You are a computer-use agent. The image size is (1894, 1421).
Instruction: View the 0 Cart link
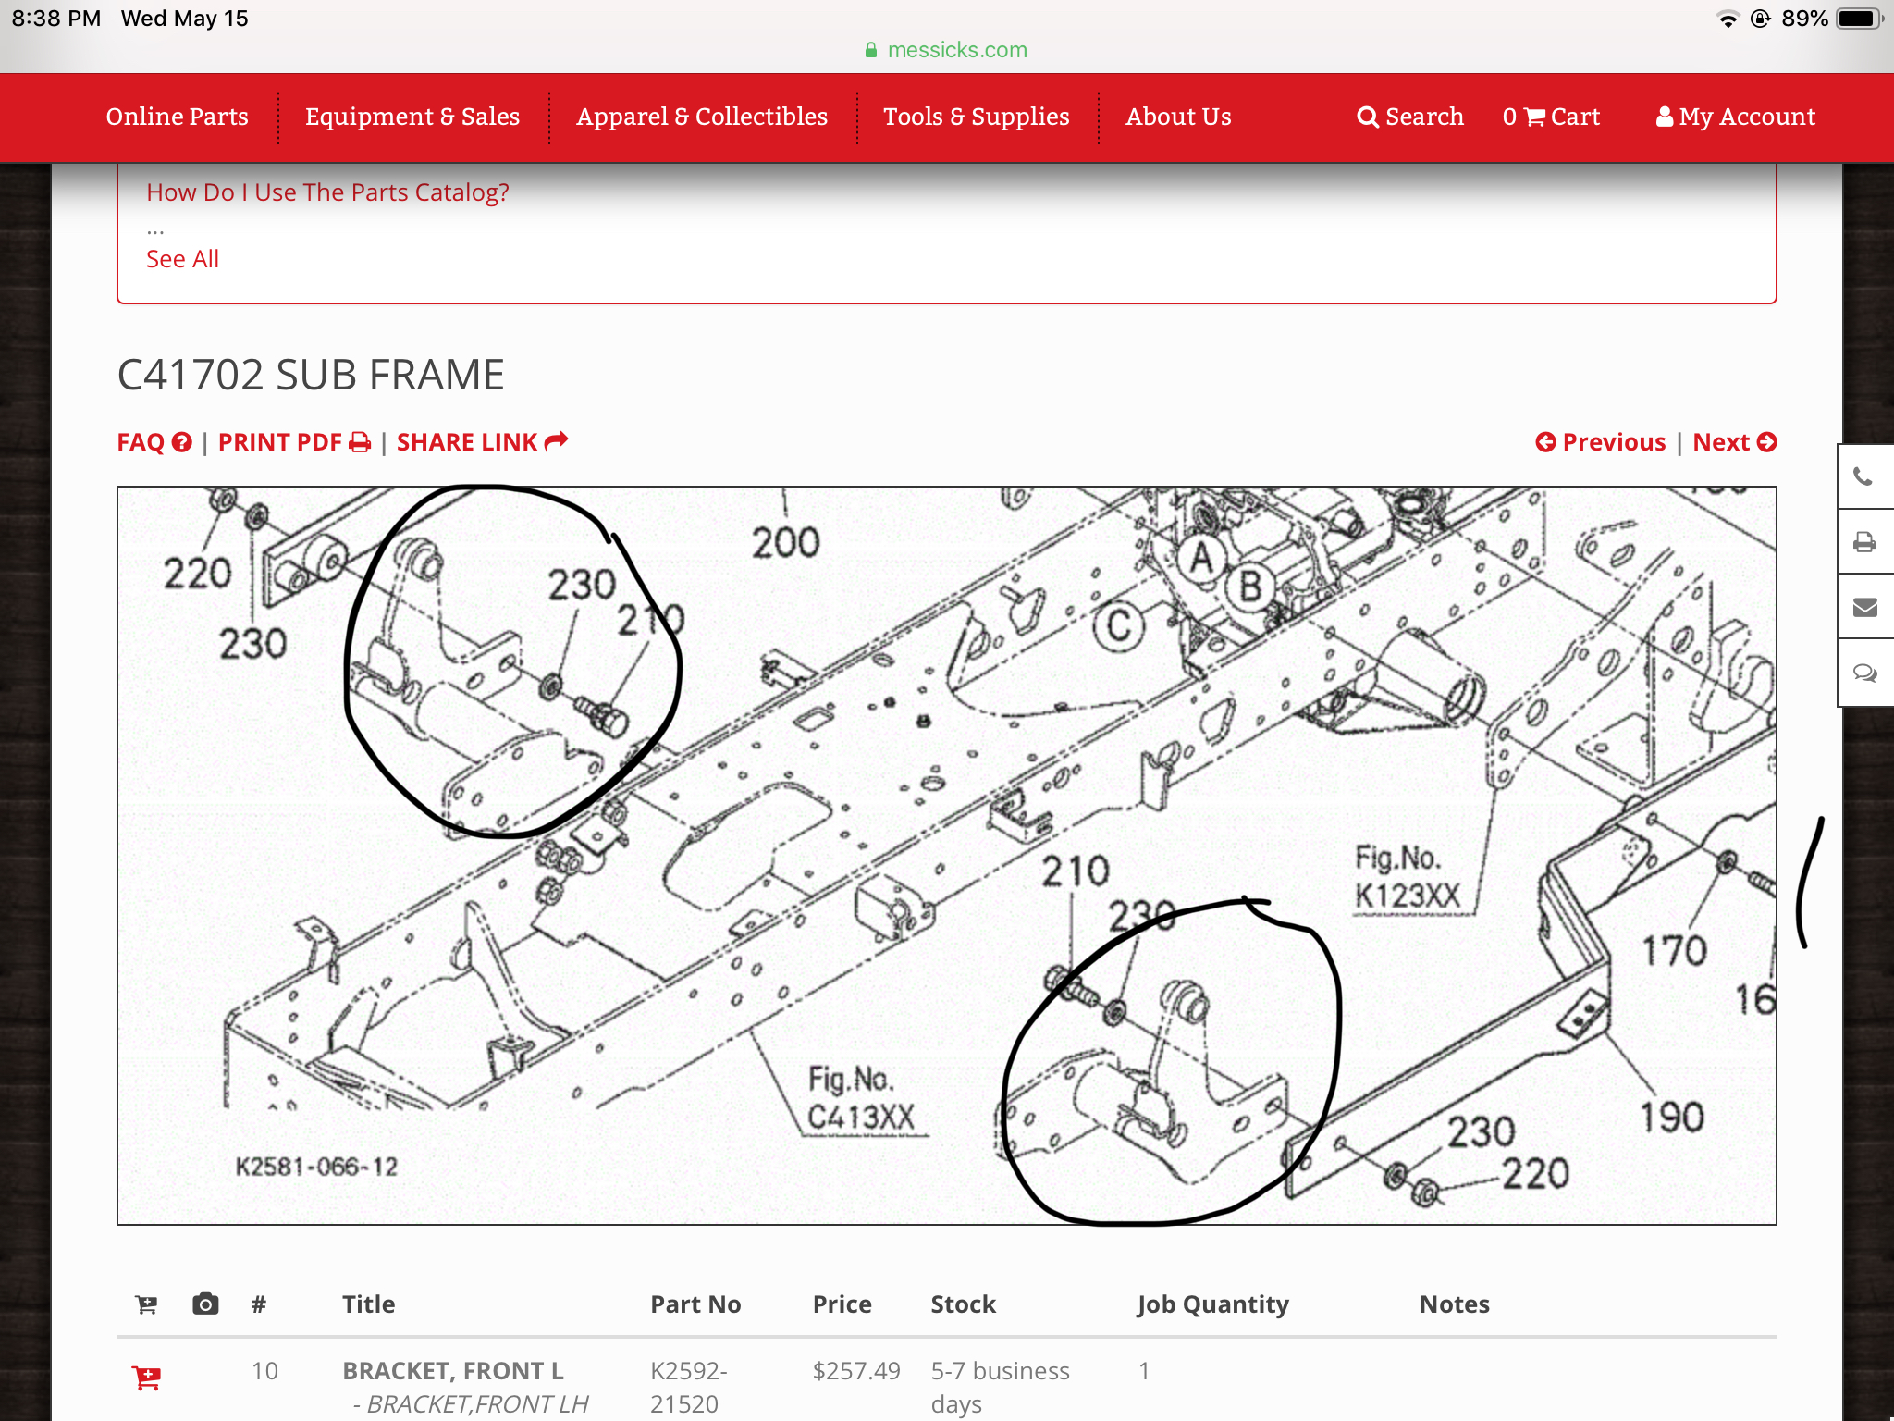(1551, 117)
